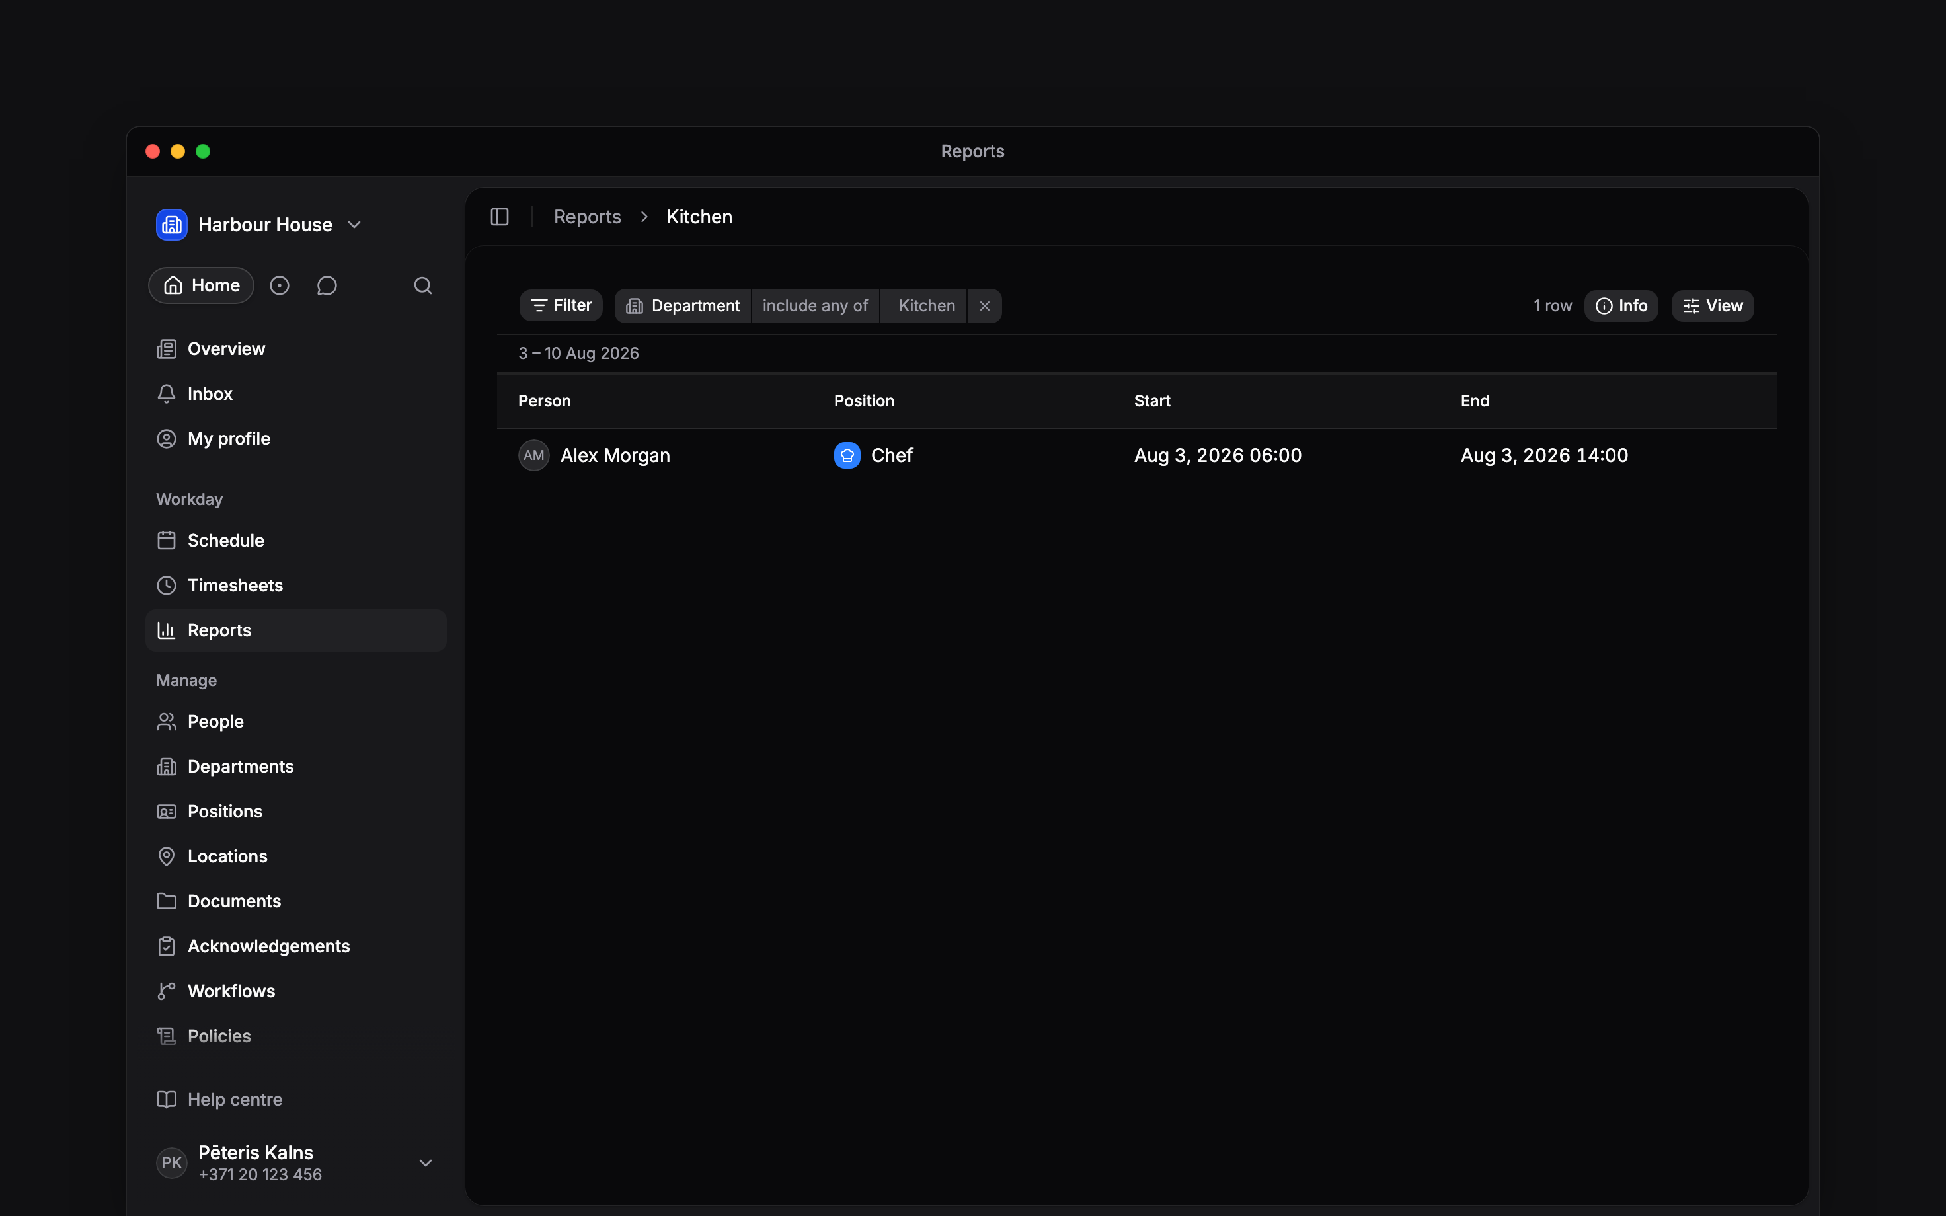Open the Kitchen filter value dropdown
1946x1216 pixels.
click(x=925, y=305)
